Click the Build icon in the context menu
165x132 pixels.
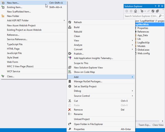point(70,27)
